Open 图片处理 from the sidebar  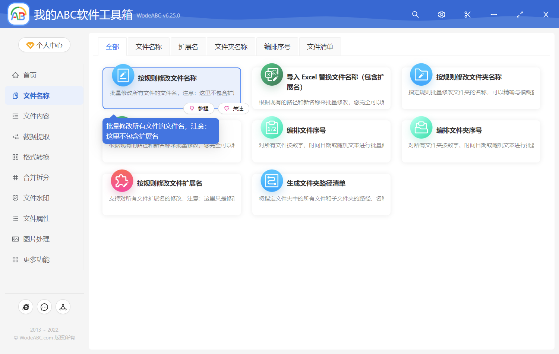36,239
